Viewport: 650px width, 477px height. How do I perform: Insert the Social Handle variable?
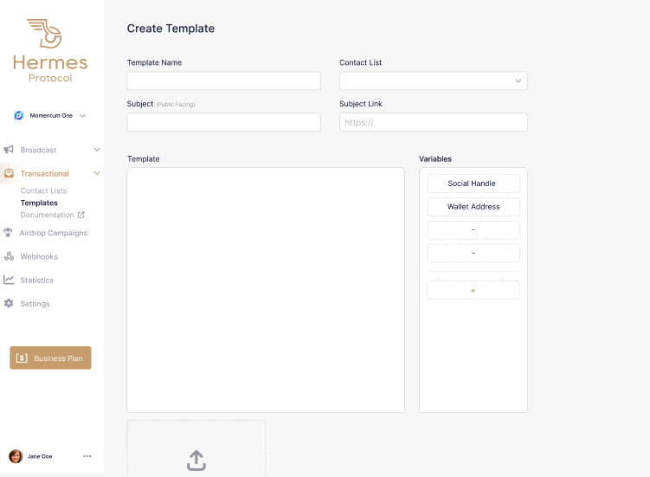pyautogui.click(x=473, y=184)
